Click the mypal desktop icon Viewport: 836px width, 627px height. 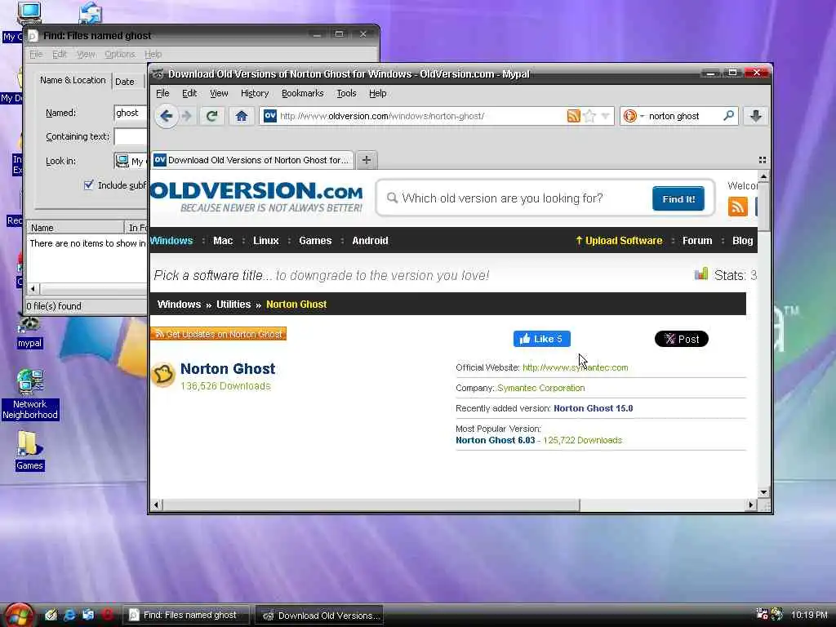point(29,331)
